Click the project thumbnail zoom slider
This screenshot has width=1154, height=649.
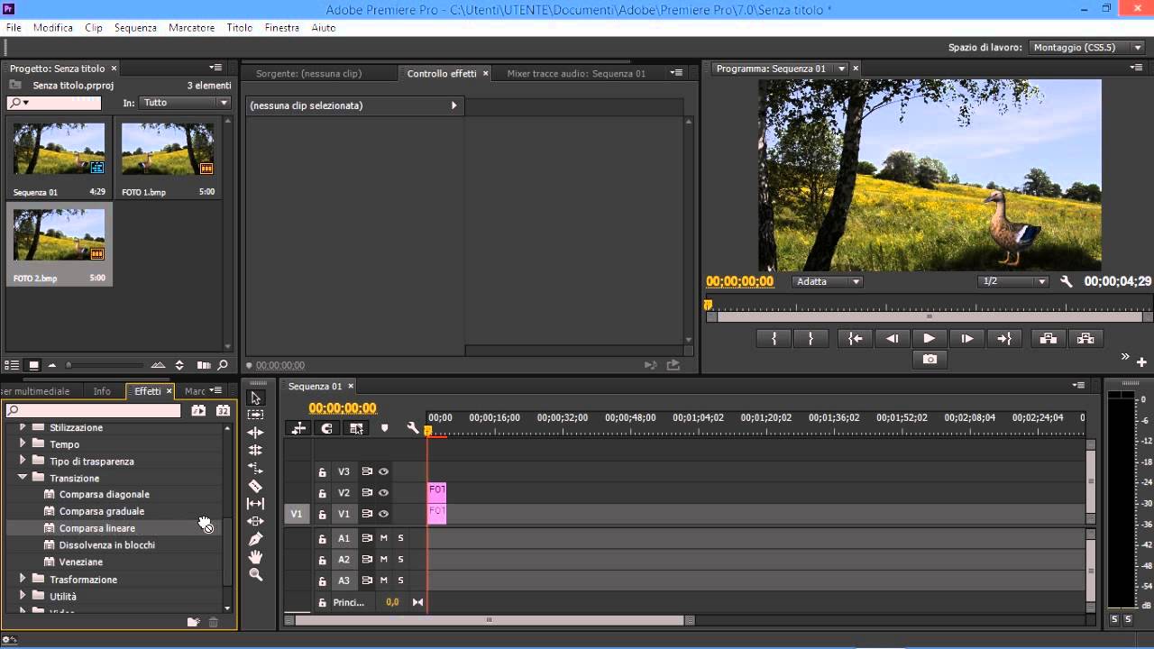106,365
